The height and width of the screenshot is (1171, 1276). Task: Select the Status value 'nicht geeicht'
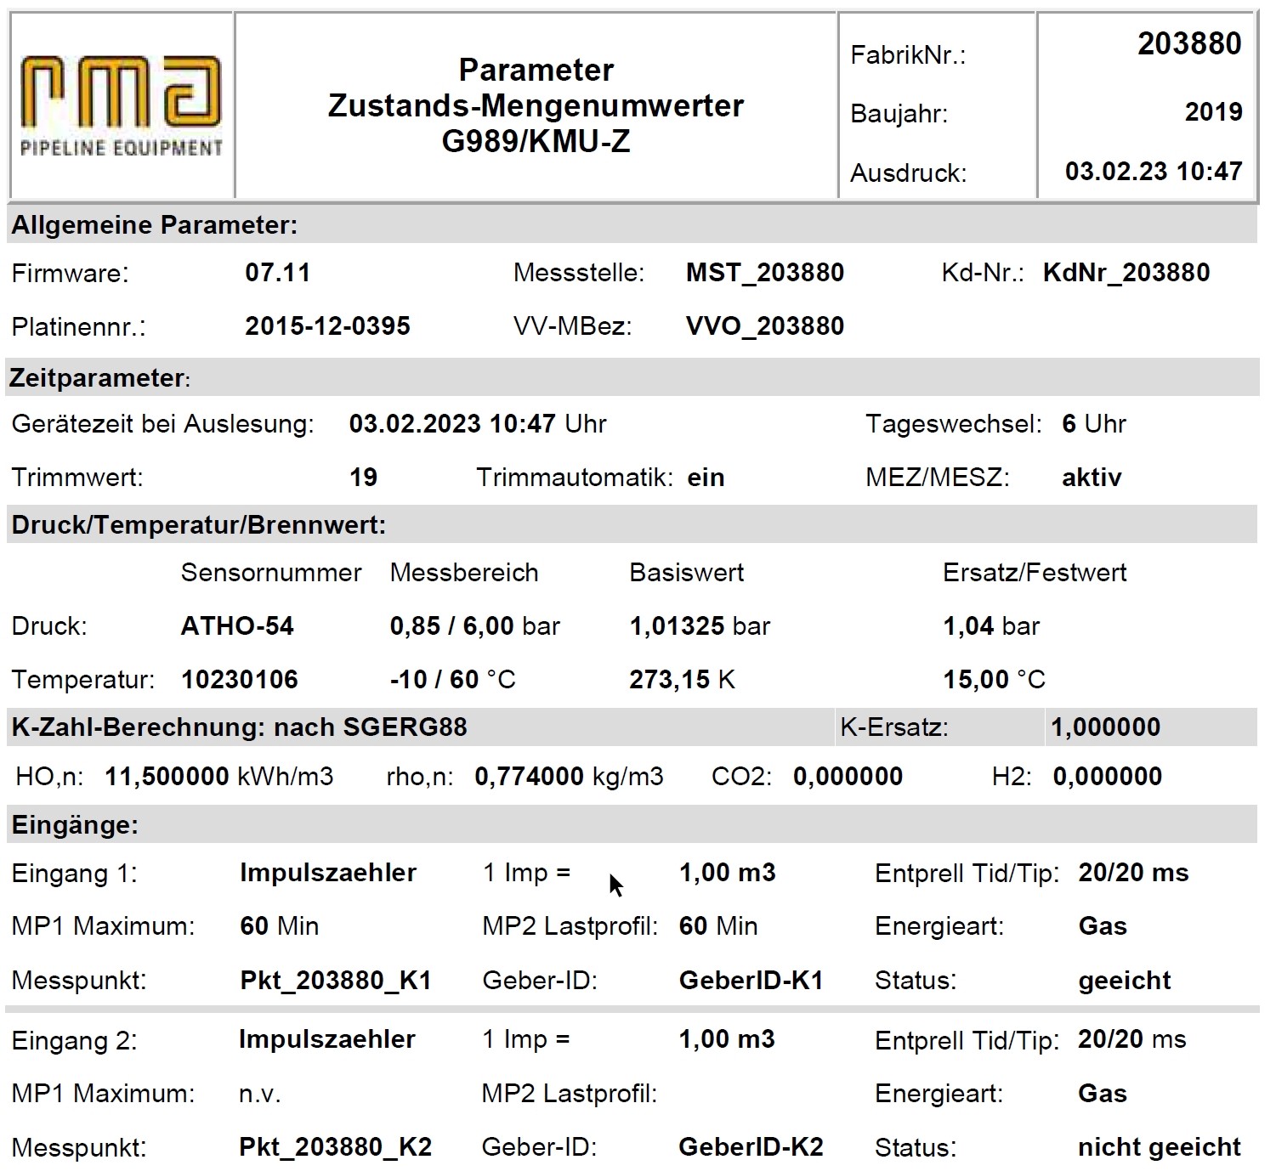tap(1160, 1148)
